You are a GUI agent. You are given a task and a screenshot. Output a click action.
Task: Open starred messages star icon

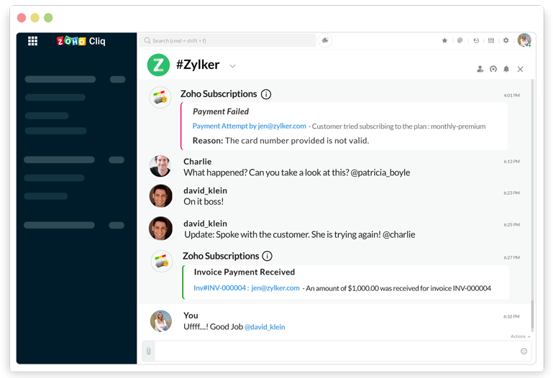[x=444, y=40]
